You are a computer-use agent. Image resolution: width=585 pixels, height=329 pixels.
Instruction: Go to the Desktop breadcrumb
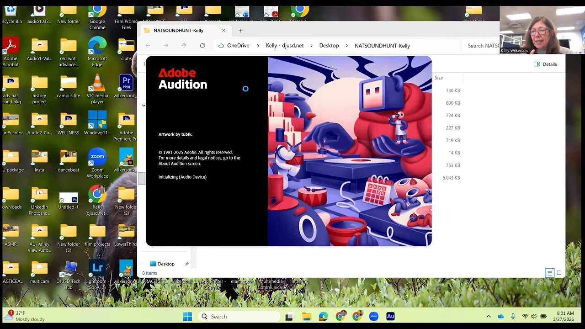[x=329, y=46]
